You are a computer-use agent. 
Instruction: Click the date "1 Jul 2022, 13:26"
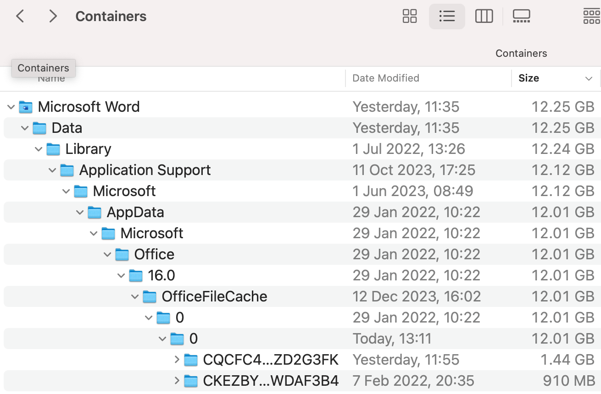pos(409,149)
